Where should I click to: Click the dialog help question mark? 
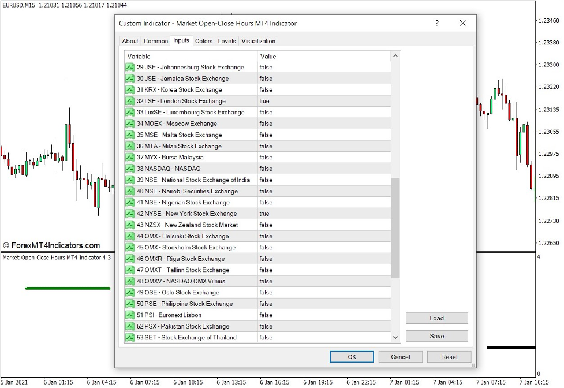click(436, 23)
